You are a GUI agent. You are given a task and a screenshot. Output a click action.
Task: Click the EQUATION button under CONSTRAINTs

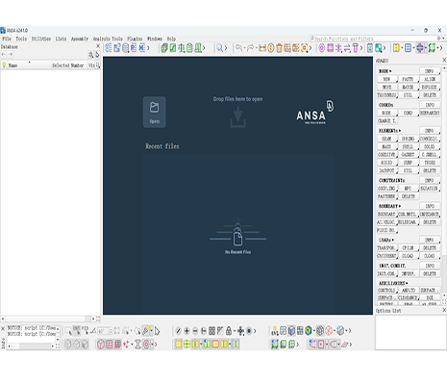(x=430, y=189)
